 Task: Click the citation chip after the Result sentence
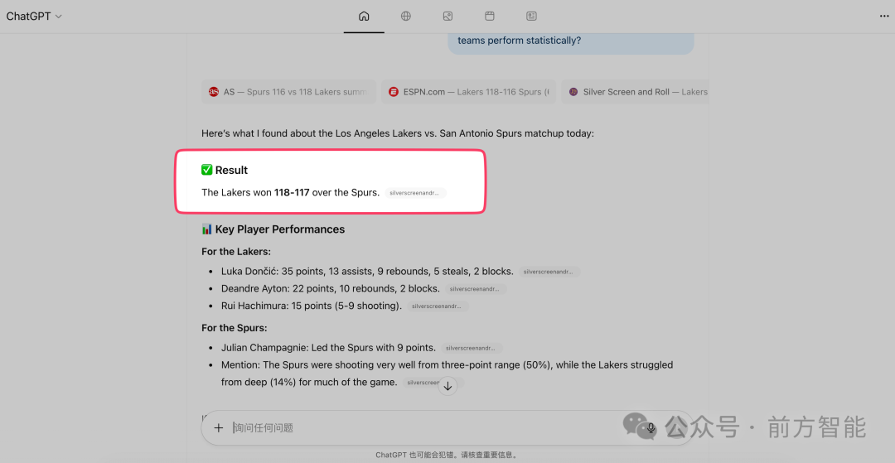(x=415, y=193)
